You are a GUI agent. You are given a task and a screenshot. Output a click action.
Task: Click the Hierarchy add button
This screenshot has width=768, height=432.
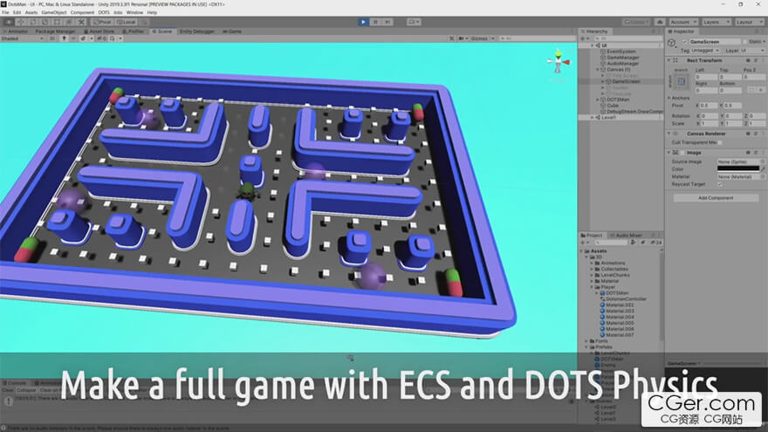[x=583, y=38]
